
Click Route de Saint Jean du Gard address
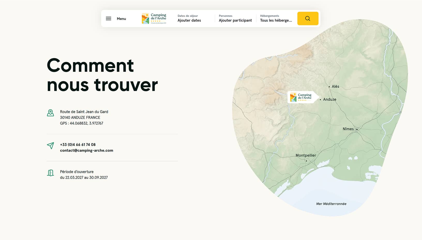click(x=84, y=112)
